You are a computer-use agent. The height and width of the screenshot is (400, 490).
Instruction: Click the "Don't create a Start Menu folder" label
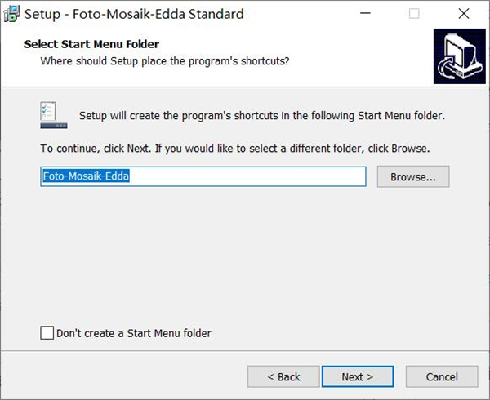tap(134, 333)
